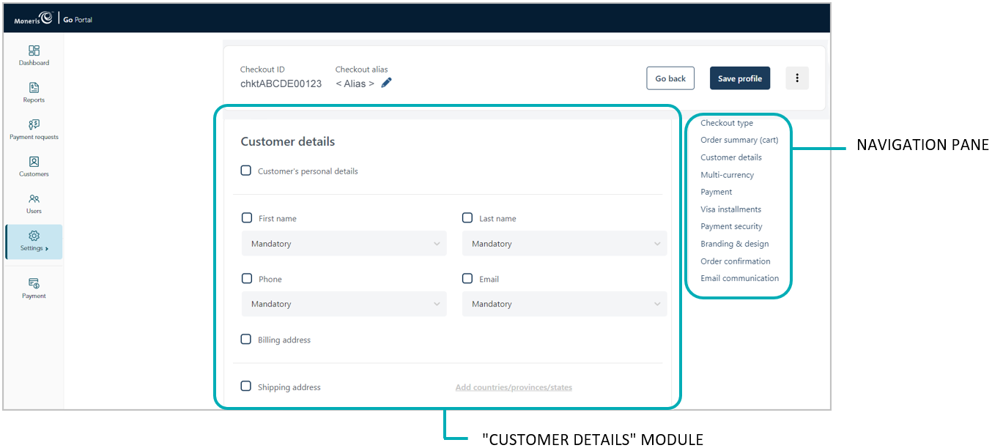Viewport: 992px width, 448px height.
Task: Go to Payment security section
Action: [x=731, y=226]
